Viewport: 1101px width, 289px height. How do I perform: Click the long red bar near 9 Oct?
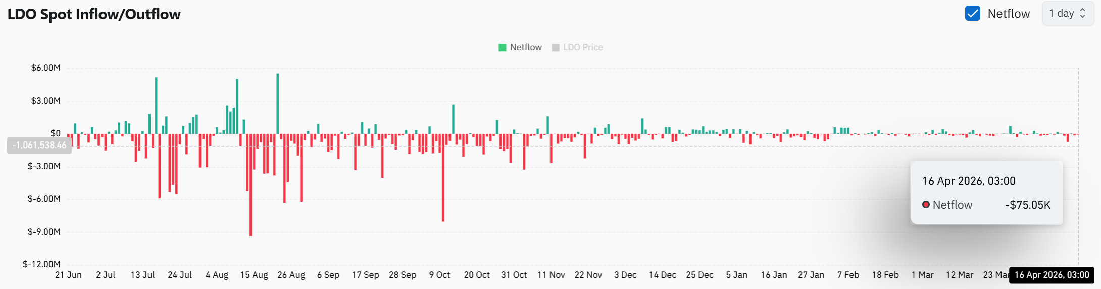tap(443, 177)
